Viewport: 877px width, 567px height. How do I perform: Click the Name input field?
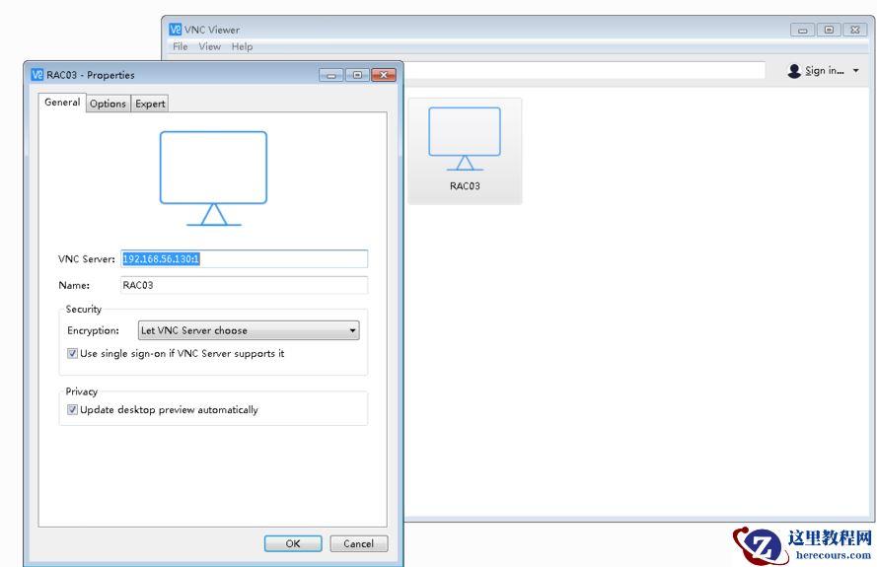pyautogui.click(x=245, y=285)
